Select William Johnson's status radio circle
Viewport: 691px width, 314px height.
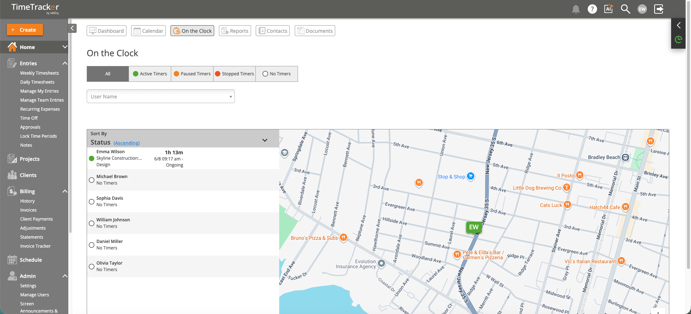92,223
